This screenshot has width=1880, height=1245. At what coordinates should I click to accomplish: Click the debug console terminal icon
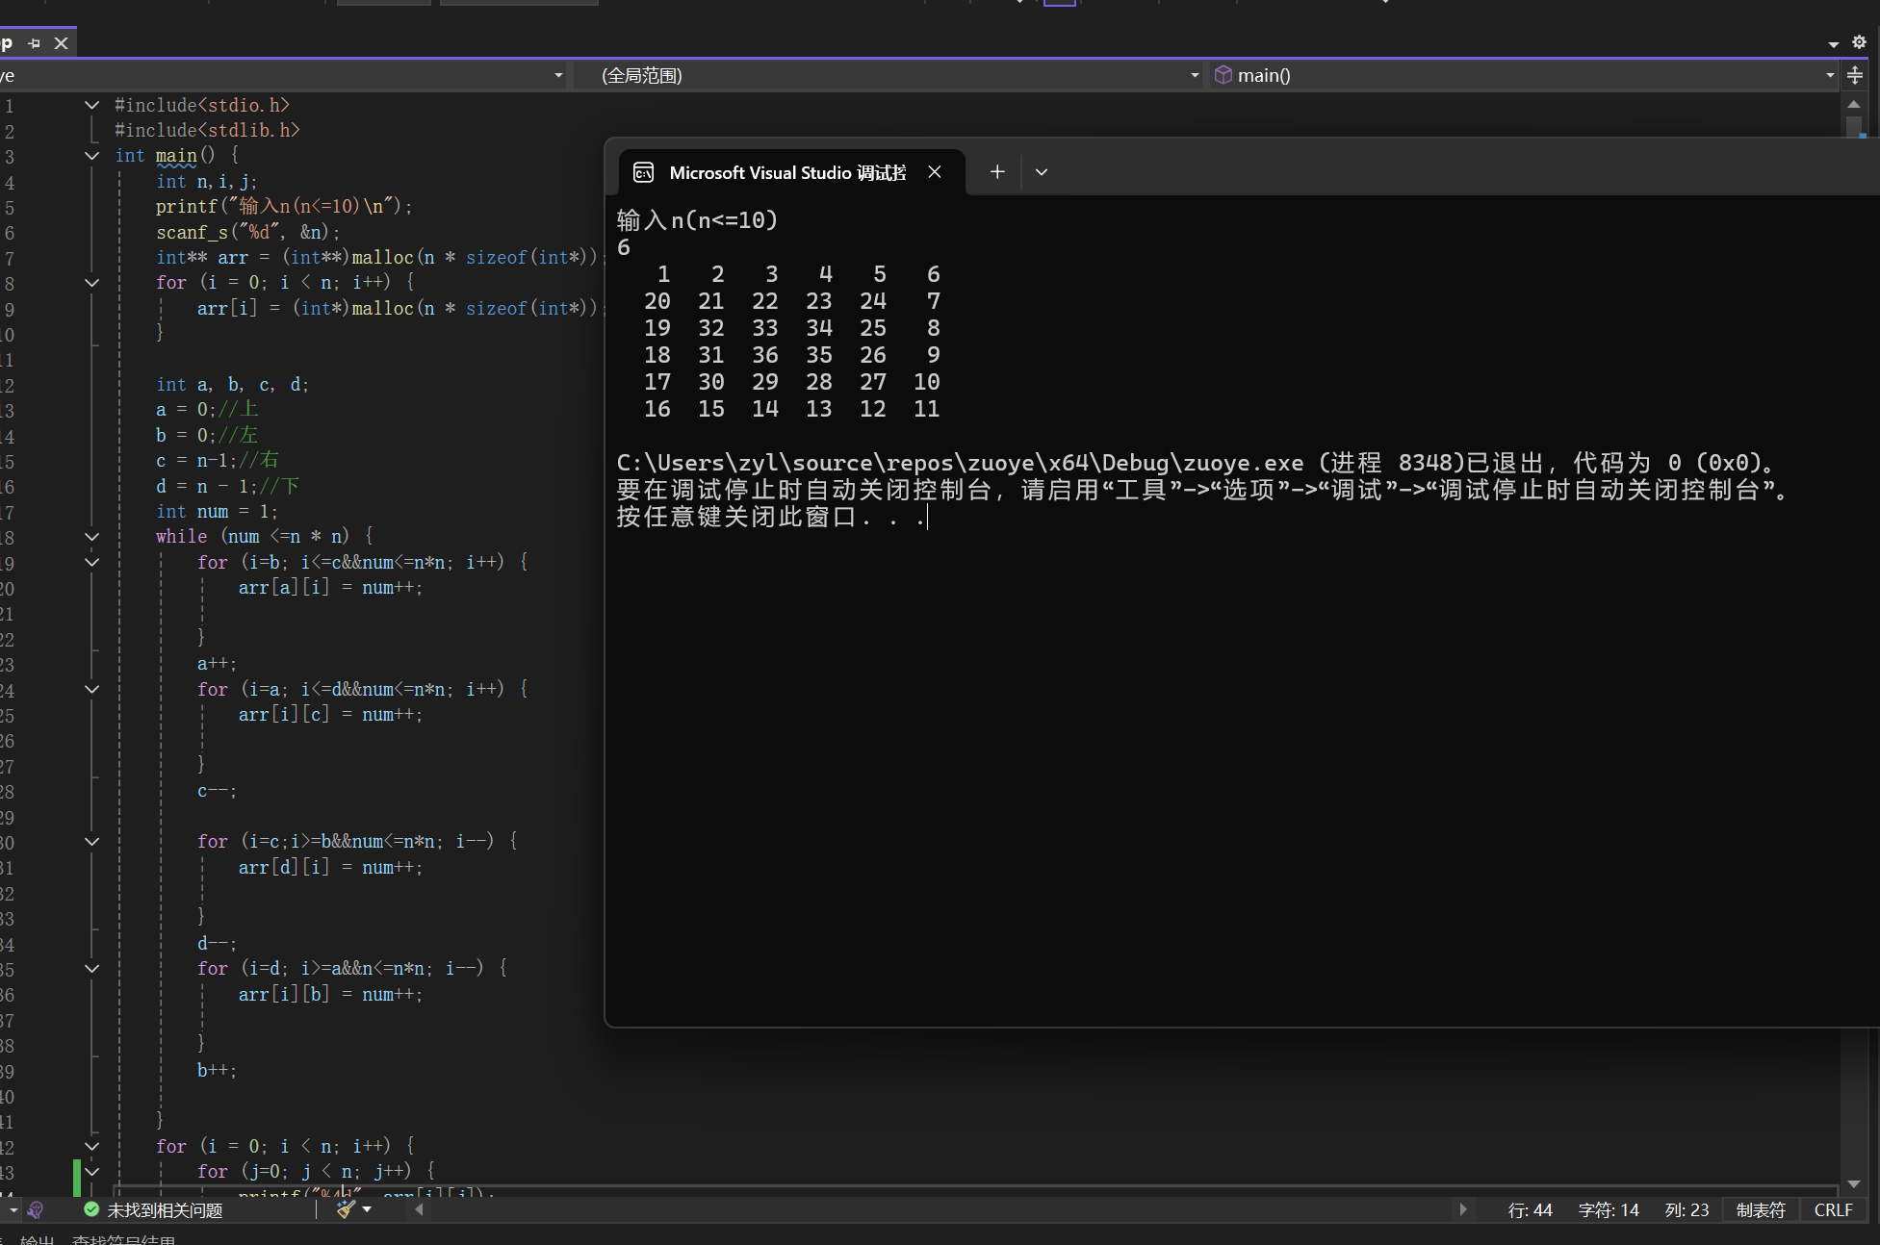643,172
